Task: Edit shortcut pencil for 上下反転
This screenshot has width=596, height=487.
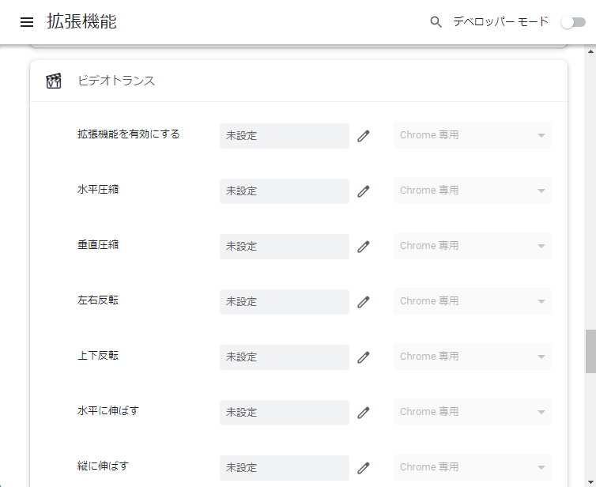Action: [x=364, y=357]
